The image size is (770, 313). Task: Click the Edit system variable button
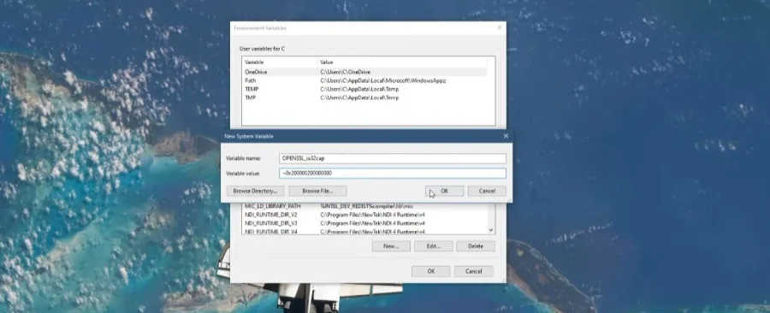[x=433, y=246]
